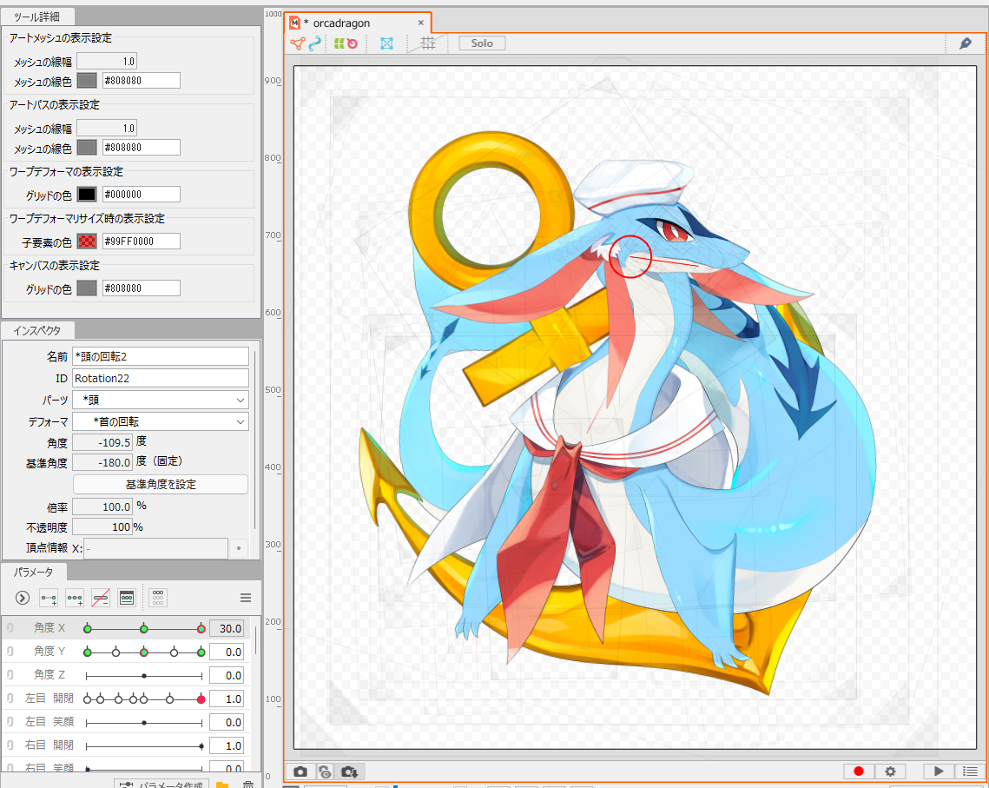This screenshot has height=788, width=989.
Task: Open the parameter panel hamburger menu
Action: point(246,598)
